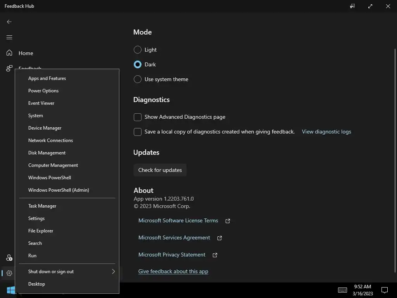397x298 pixels.
Task: Click the Settings gear in sidebar
Action: click(9, 273)
